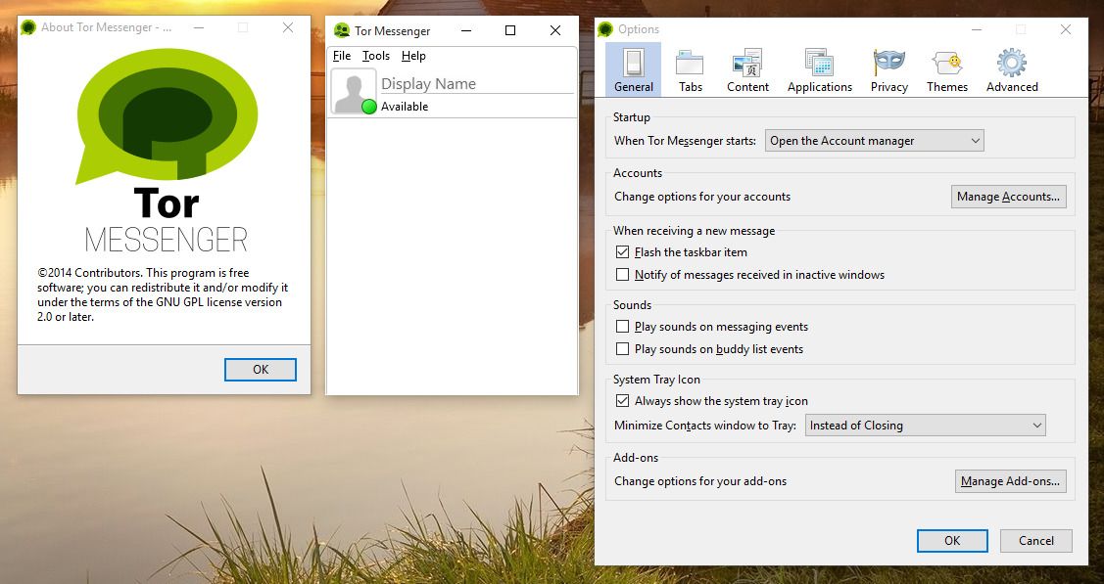Open the File menu
Image resolution: width=1104 pixels, height=584 pixels.
[x=341, y=56]
